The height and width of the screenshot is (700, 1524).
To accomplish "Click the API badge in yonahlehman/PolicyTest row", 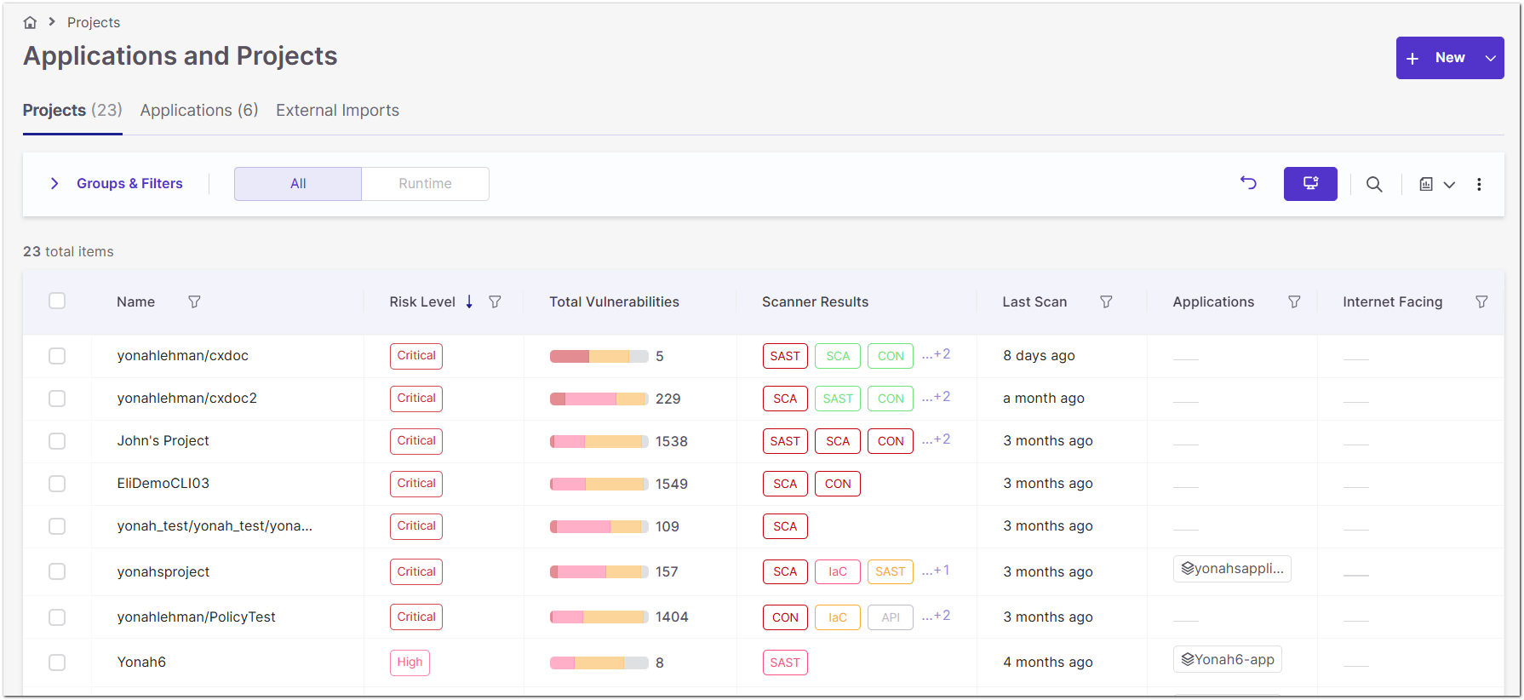I will pyautogui.click(x=891, y=617).
